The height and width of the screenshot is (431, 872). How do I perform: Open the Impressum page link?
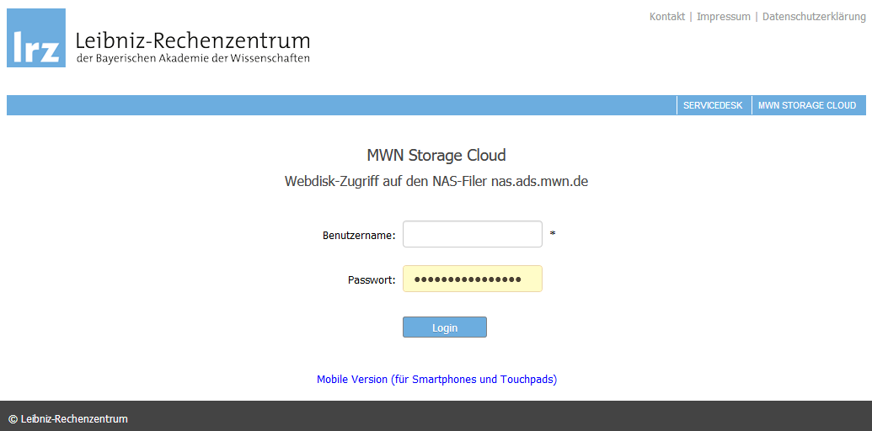[723, 17]
